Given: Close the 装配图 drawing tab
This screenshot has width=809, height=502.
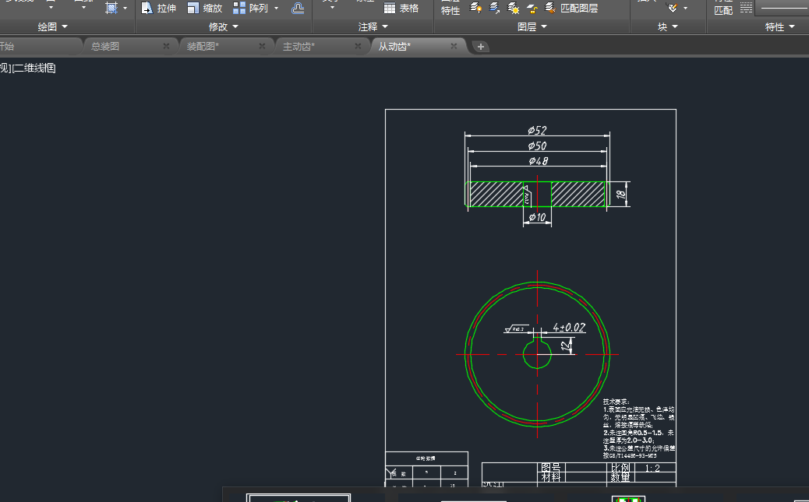Looking at the screenshot, I should click(x=262, y=47).
